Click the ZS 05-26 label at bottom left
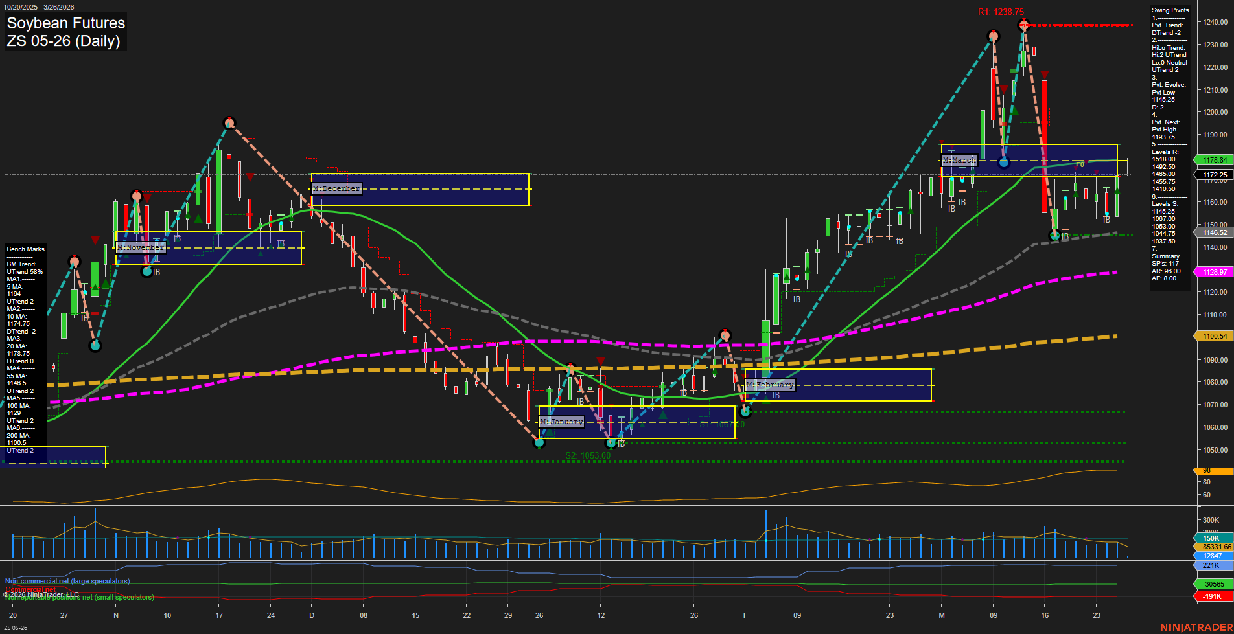1234x634 pixels. coord(16,628)
